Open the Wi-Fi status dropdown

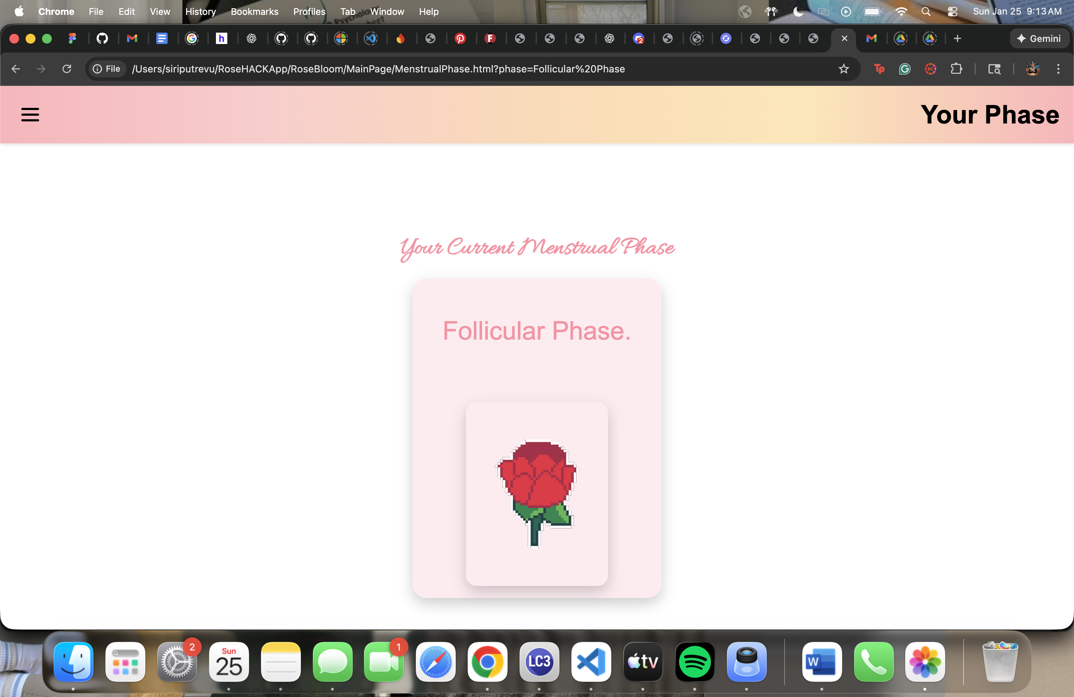[x=901, y=12]
